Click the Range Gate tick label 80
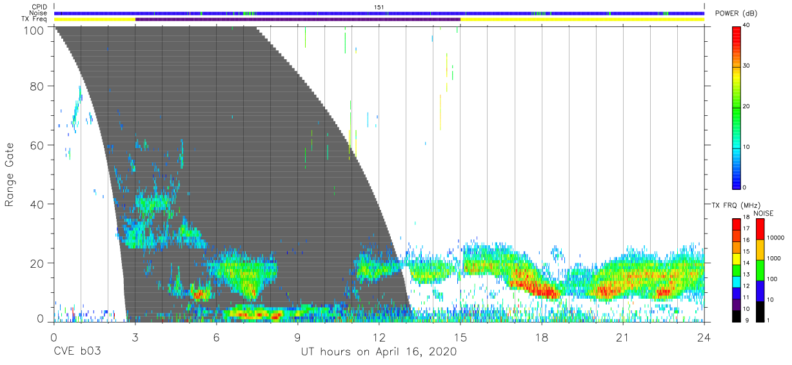Viewport: 792px width, 365px height. (37, 86)
